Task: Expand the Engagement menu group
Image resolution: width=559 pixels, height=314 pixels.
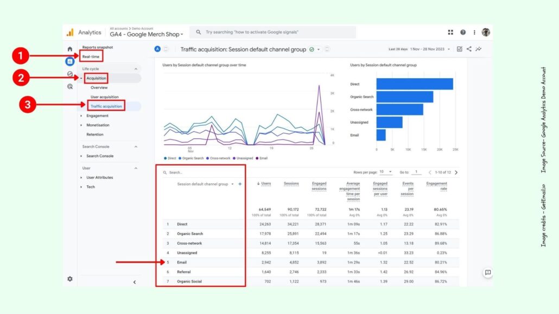Action: coord(81,116)
